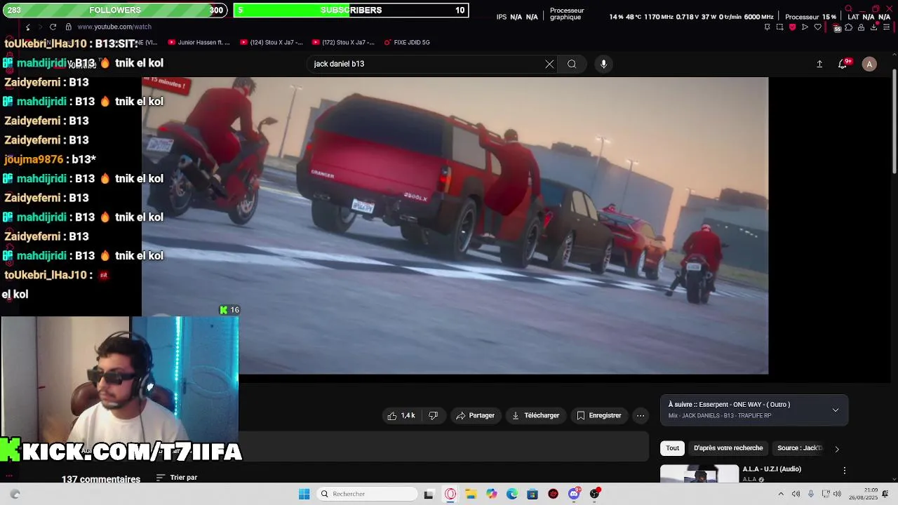Click 'A.L.A - U.Z.I (Audio)' title

pos(772,469)
